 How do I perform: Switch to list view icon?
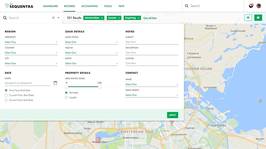(248, 18)
